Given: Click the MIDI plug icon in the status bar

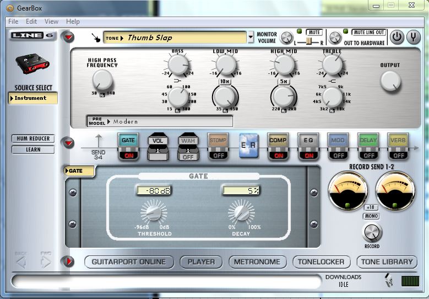Looking at the screenshot, I should point(389,280).
